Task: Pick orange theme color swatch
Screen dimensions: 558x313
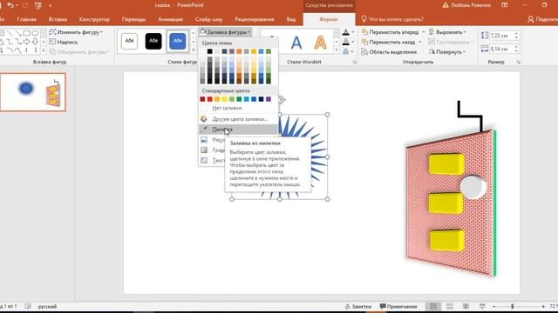Action: [x=239, y=51]
